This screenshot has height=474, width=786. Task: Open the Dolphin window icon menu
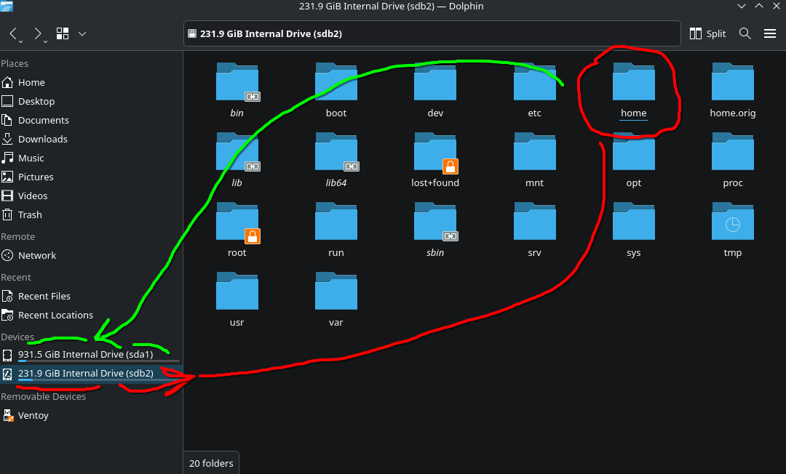(x=7, y=6)
